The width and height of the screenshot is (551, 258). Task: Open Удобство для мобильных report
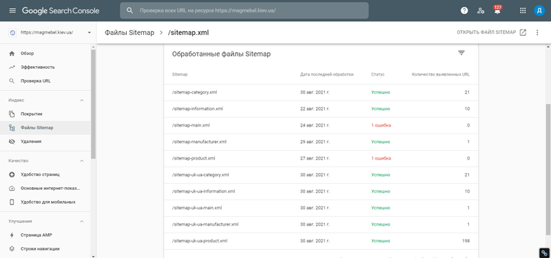click(x=45, y=202)
